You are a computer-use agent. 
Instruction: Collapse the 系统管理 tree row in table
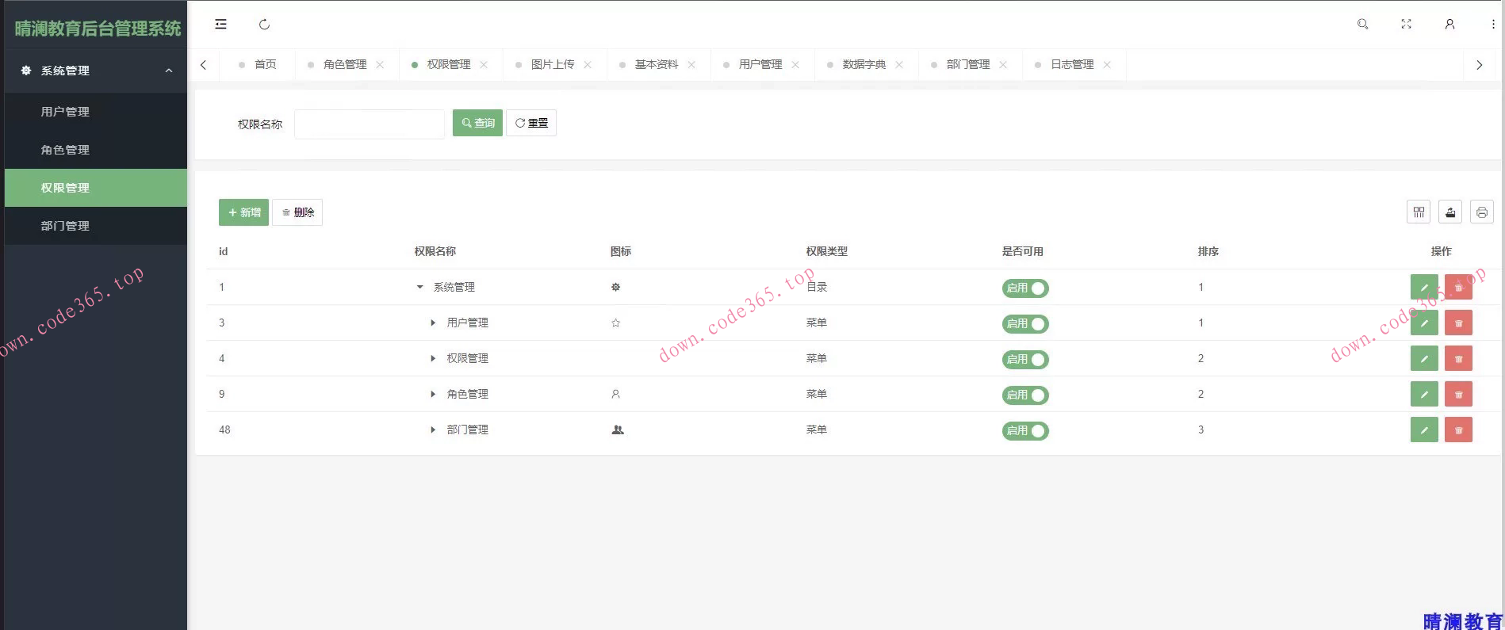(x=420, y=287)
